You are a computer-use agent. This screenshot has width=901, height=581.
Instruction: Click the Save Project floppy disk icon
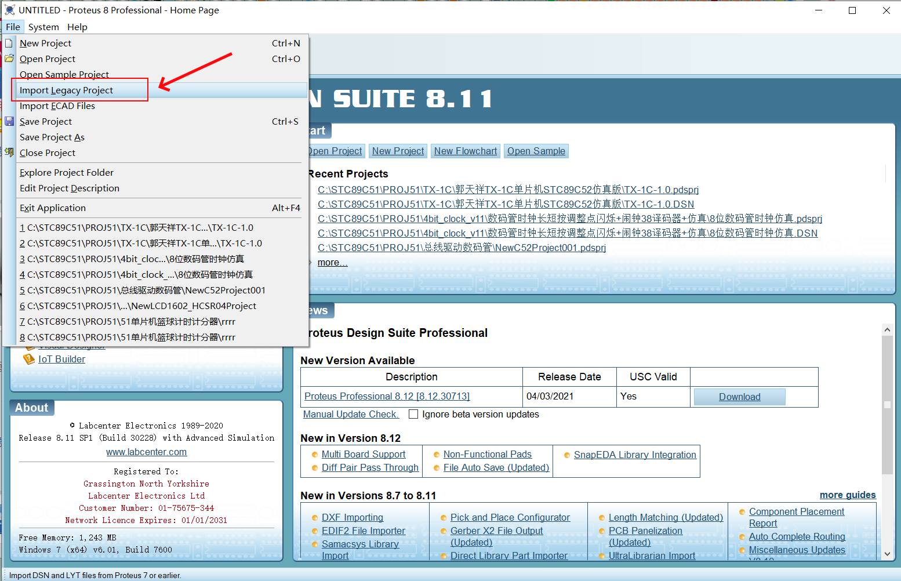pyautogui.click(x=9, y=121)
